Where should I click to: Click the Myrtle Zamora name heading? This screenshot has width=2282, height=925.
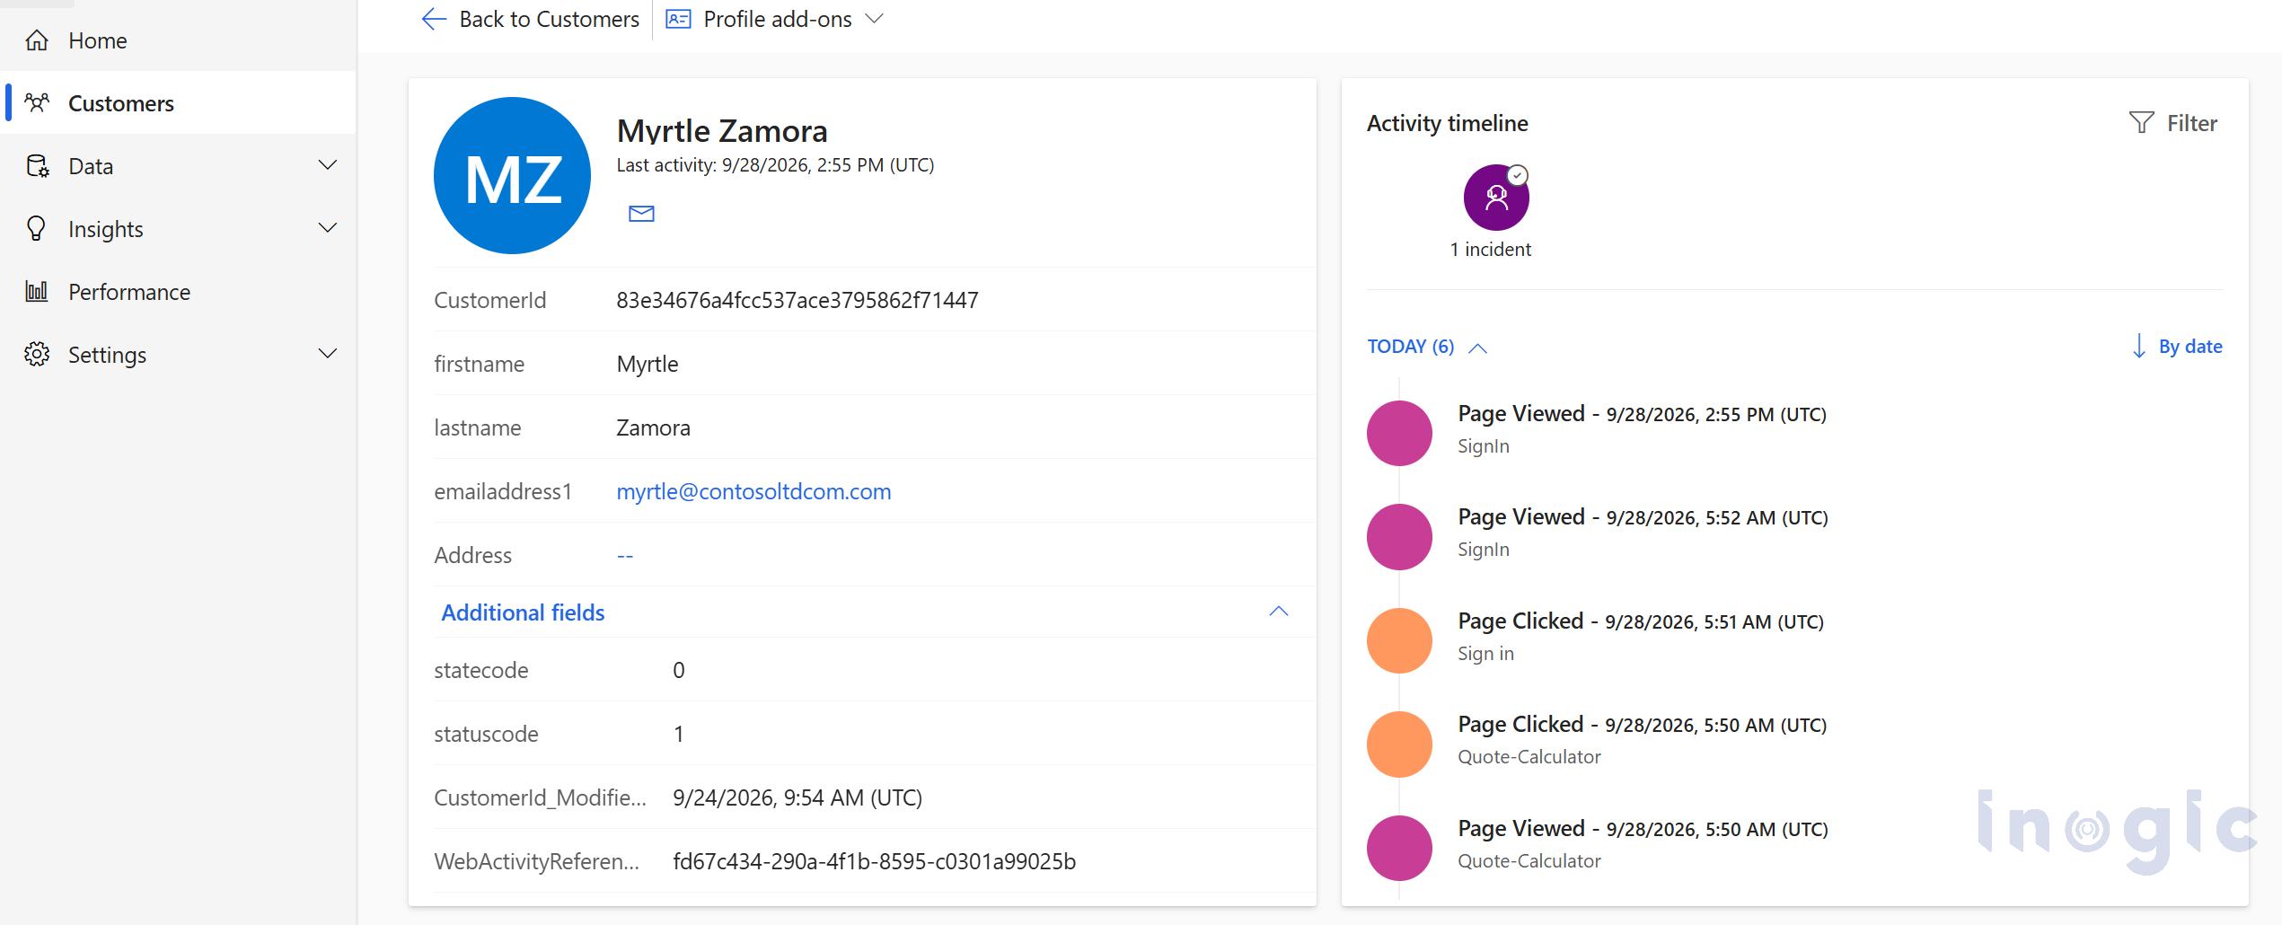[x=722, y=131]
